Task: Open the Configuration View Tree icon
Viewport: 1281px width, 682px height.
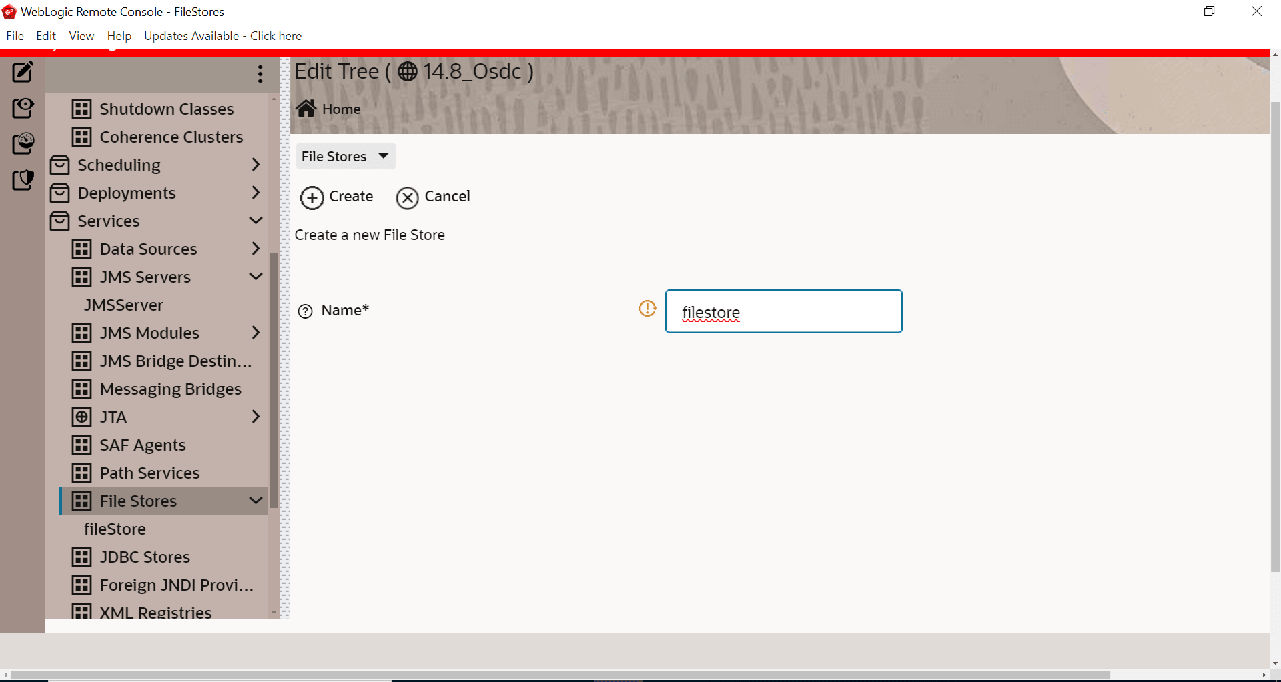Action: coord(23,108)
